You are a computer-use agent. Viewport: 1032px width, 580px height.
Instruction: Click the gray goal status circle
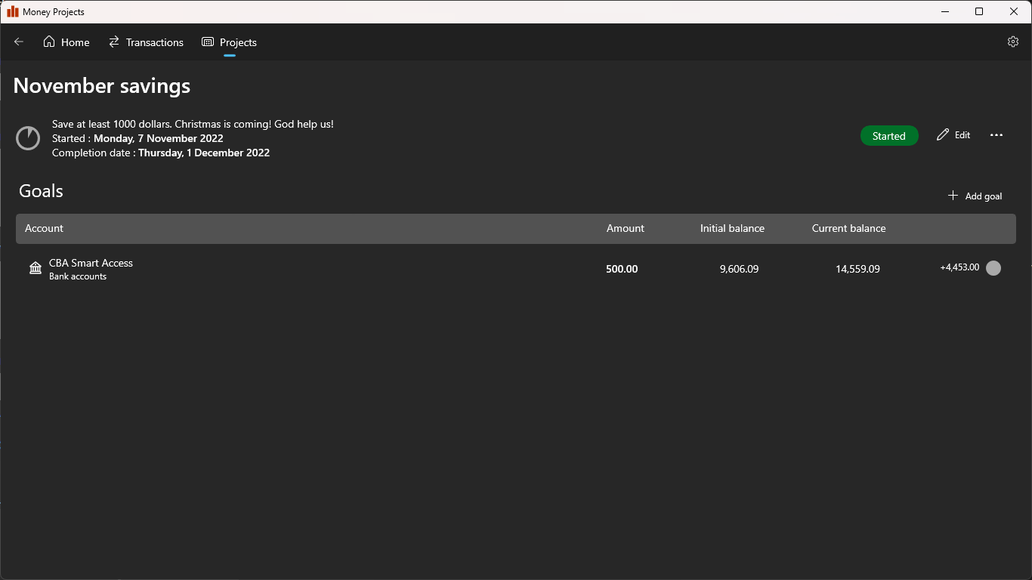pyautogui.click(x=993, y=268)
